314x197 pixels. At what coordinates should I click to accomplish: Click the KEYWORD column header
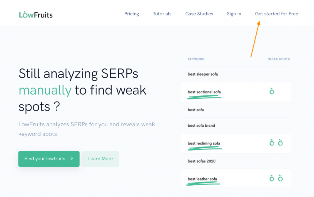pos(196,59)
